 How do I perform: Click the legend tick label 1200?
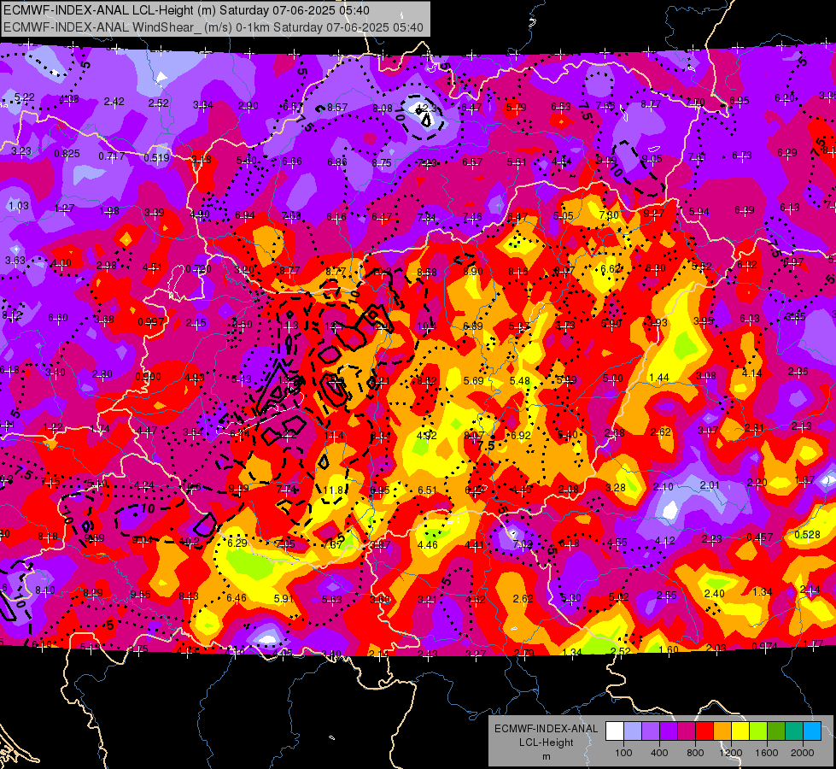tap(731, 753)
